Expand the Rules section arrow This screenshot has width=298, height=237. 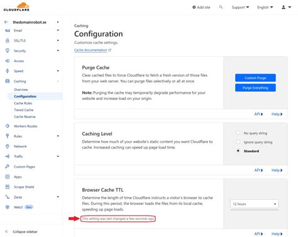coord(58,136)
